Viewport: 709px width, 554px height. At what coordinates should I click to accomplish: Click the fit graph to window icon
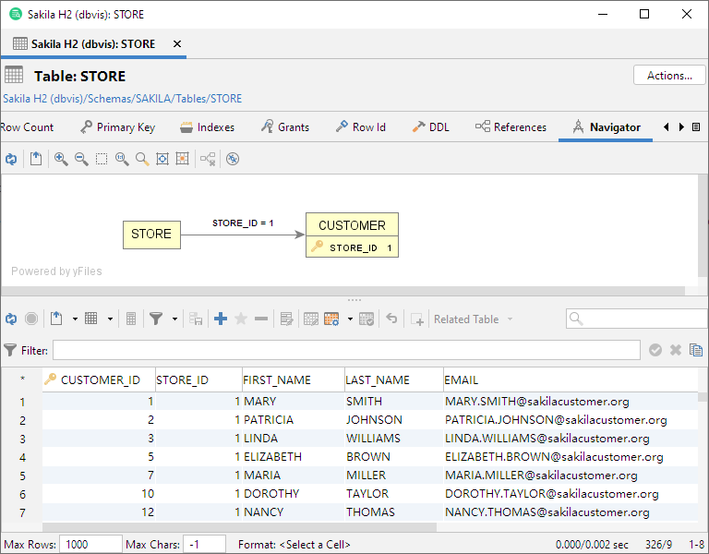pos(162,159)
